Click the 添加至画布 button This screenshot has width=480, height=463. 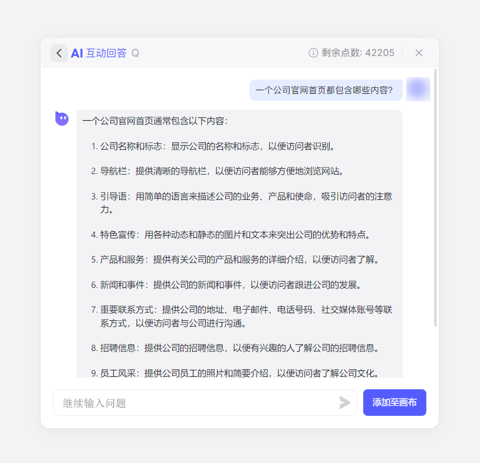click(394, 403)
